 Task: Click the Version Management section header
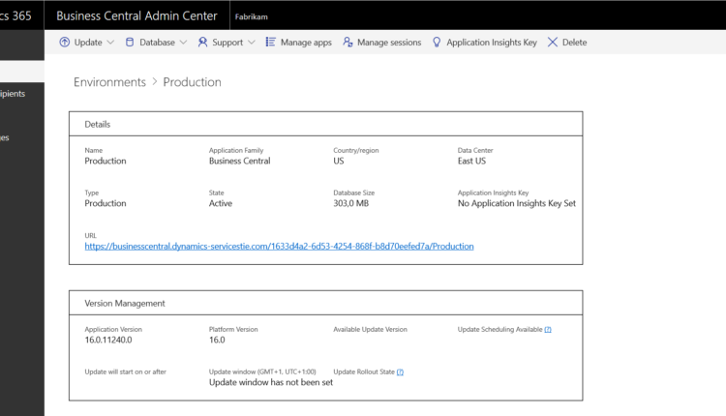point(125,303)
